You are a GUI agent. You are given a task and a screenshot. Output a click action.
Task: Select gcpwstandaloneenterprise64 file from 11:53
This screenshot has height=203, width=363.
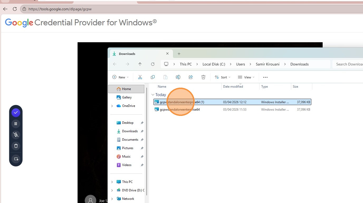pyautogui.click(x=232, y=109)
